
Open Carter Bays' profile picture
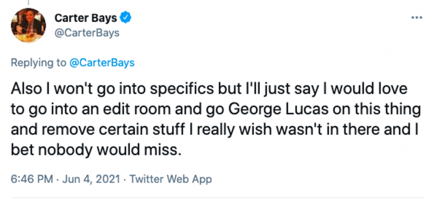tap(28, 25)
